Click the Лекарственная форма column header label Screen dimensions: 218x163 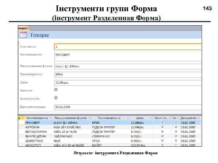click(70, 118)
